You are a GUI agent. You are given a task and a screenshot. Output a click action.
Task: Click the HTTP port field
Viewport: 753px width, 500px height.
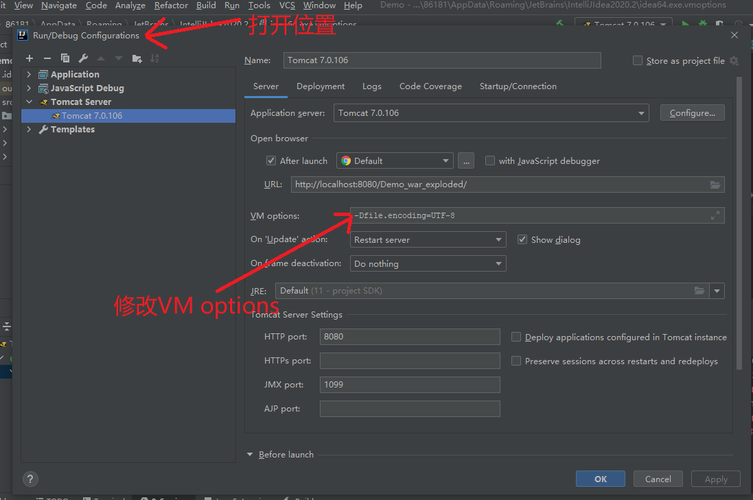[x=410, y=337]
